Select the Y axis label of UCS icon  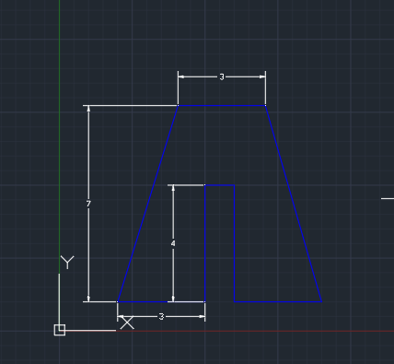(x=67, y=263)
